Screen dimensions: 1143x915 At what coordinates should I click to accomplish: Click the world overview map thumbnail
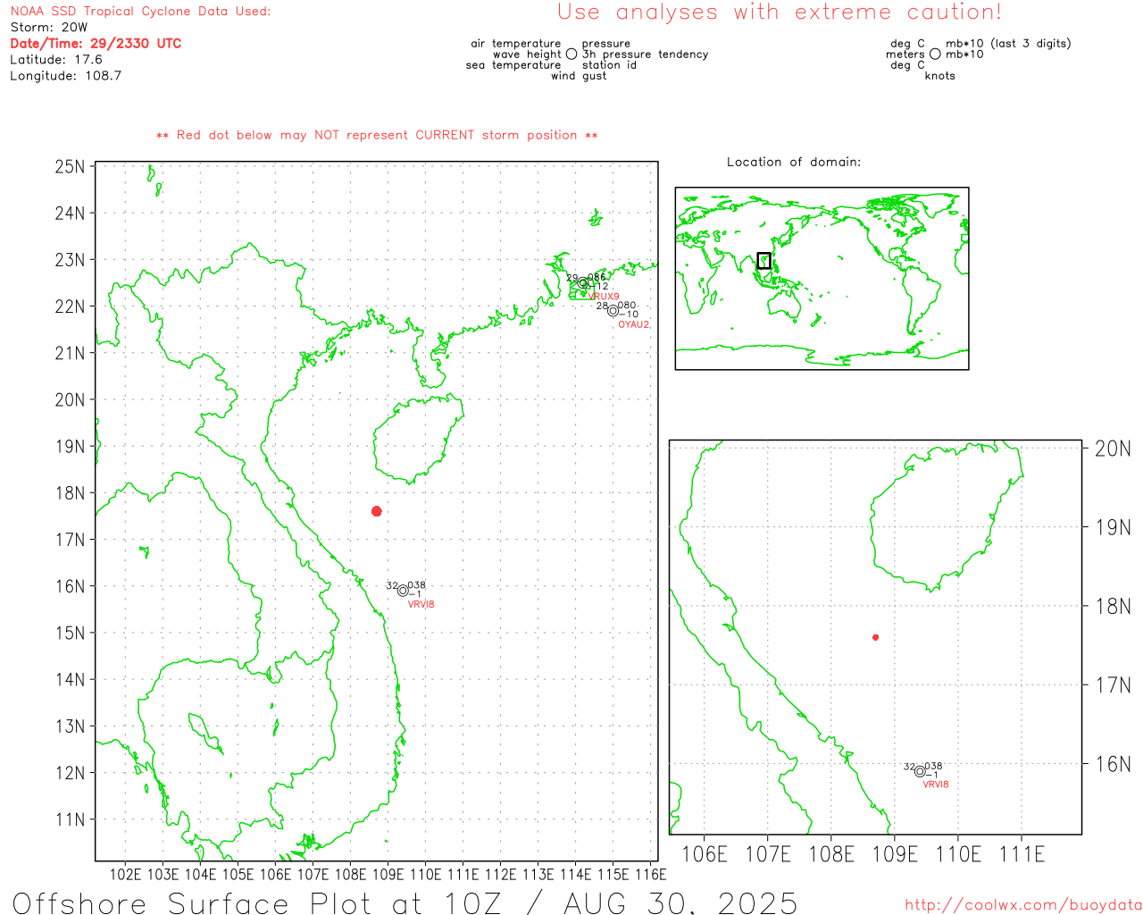[822, 279]
